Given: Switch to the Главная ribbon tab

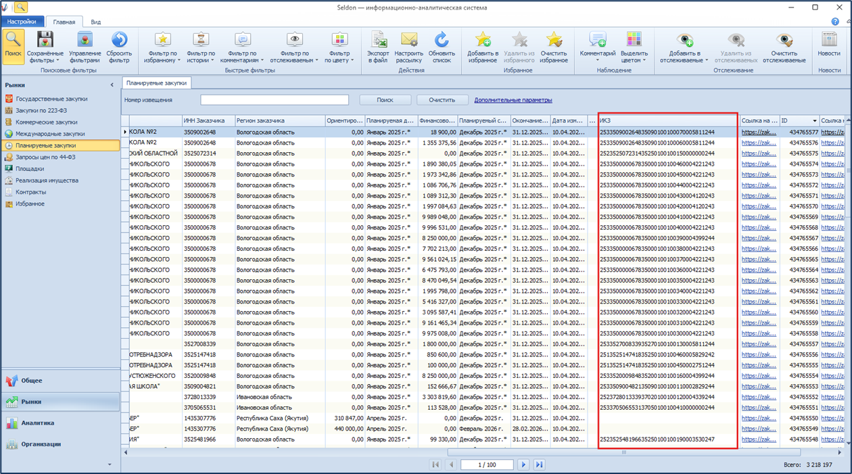Looking at the screenshot, I should (x=64, y=22).
